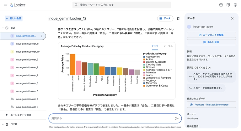
Task: Open エージェントを管理
Action: [x=21, y=115]
